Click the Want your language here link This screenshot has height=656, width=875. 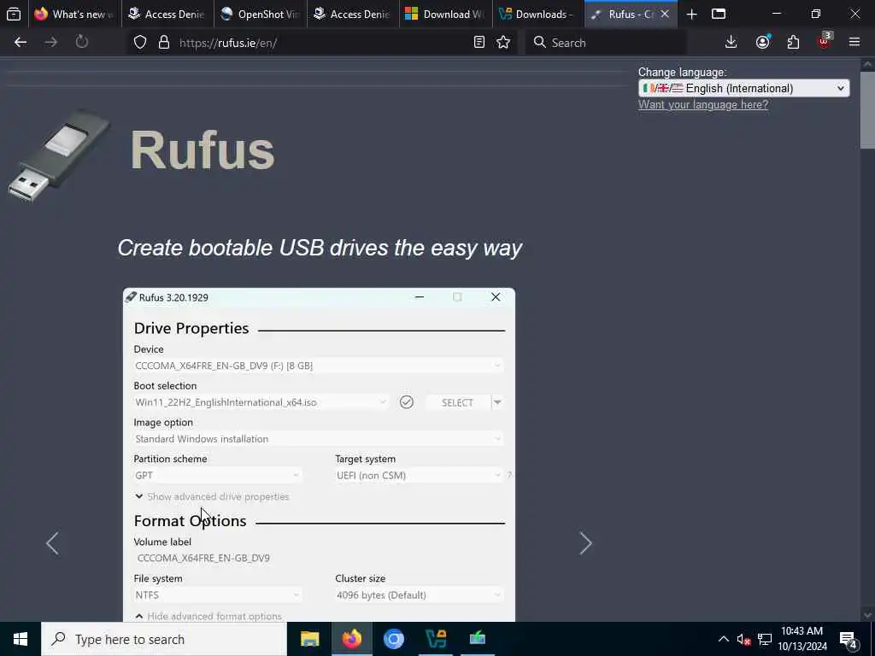click(x=703, y=105)
